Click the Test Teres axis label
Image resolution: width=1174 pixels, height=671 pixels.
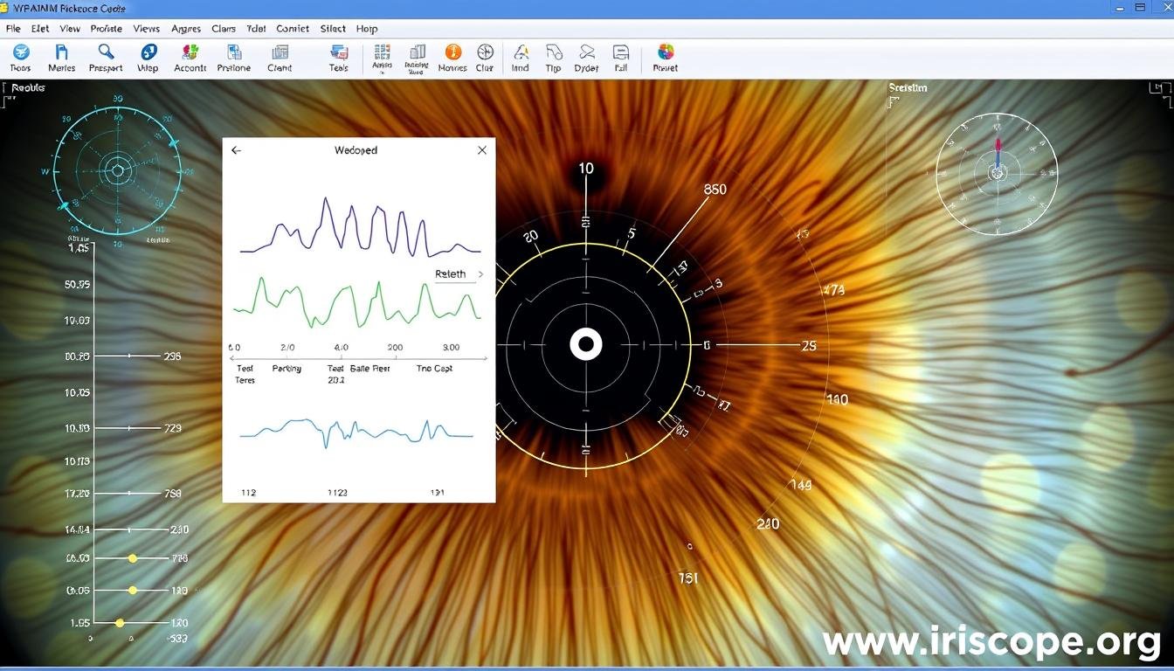tap(245, 374)
